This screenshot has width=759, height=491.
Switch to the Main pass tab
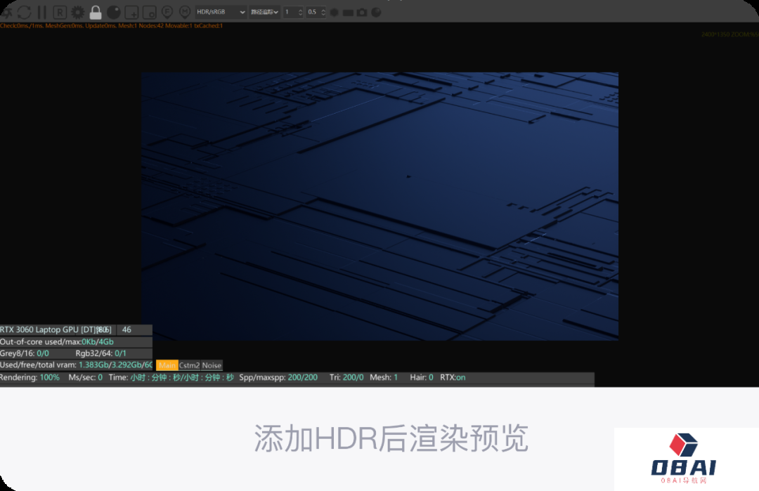pos(167,365)
